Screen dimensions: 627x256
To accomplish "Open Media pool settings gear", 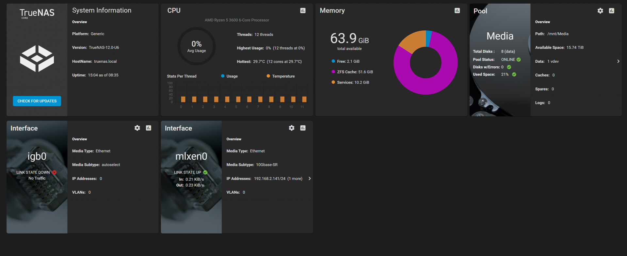I will tap(600, 11).
